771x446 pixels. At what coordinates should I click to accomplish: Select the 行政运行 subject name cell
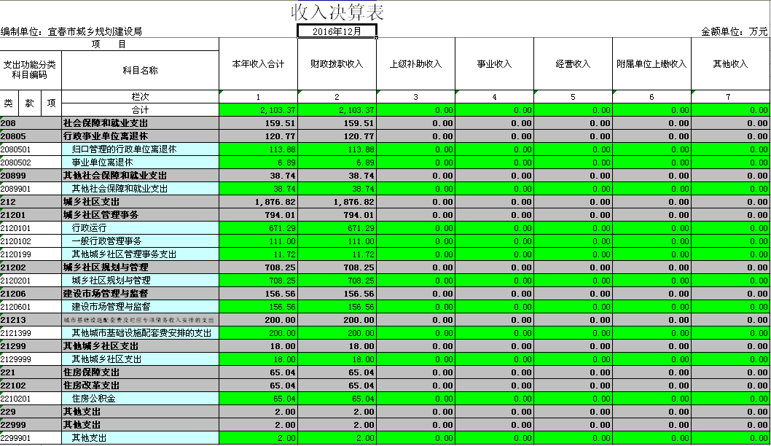point(140,228)
